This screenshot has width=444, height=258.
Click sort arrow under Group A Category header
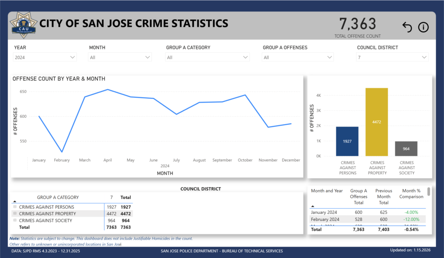(x=15, y=202)
